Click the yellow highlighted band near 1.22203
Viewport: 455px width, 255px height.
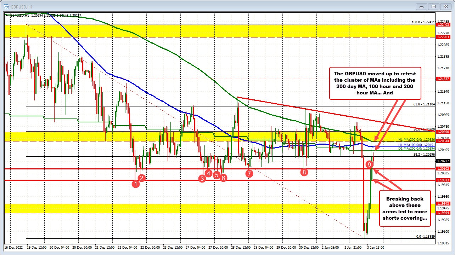213,36
